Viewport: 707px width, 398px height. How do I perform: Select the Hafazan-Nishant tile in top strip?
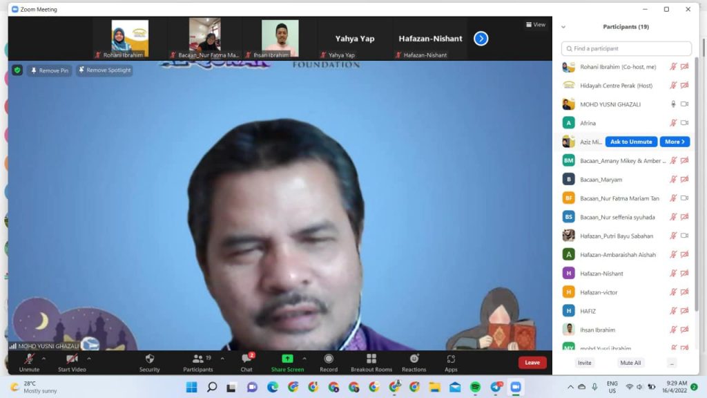pyautogui.click(x=429, y=39)
